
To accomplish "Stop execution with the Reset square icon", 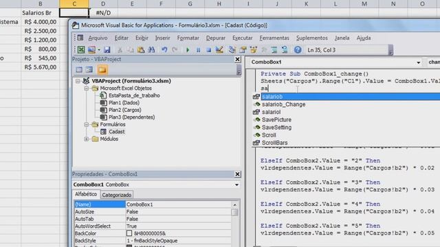I will click(x=209, y=50).
